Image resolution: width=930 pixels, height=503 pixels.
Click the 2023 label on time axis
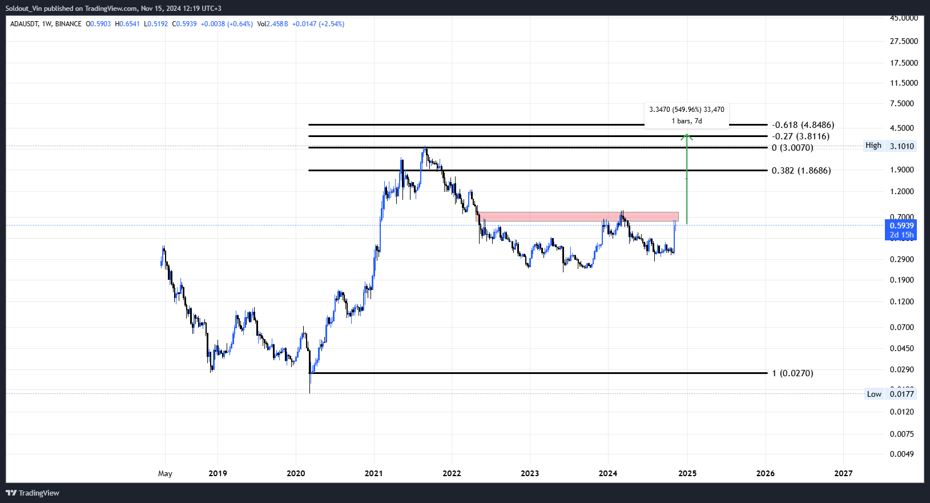point(530,473)
